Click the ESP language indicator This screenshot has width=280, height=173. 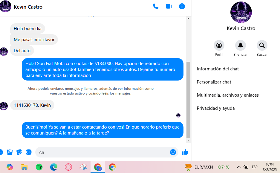(x=255, y=167)
